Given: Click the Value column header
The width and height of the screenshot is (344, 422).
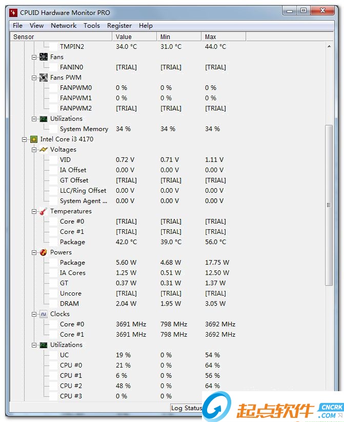Looking at the screenshot, I should [134, 37].
